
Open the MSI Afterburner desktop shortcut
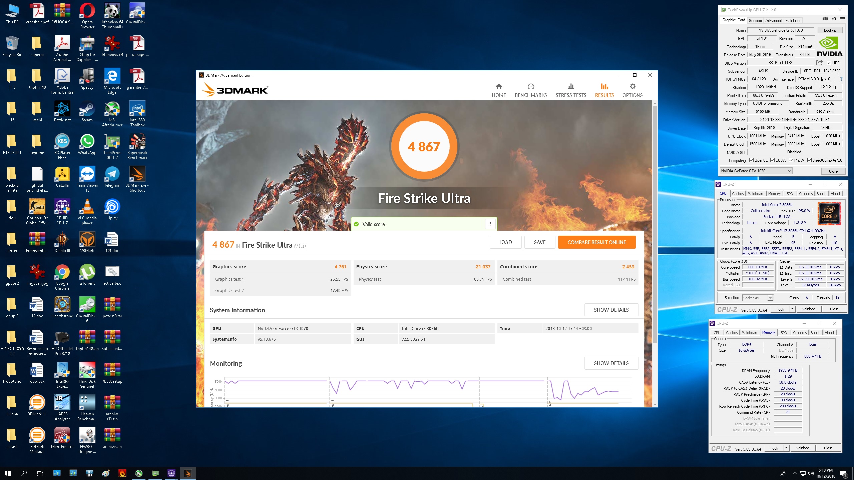112,114
